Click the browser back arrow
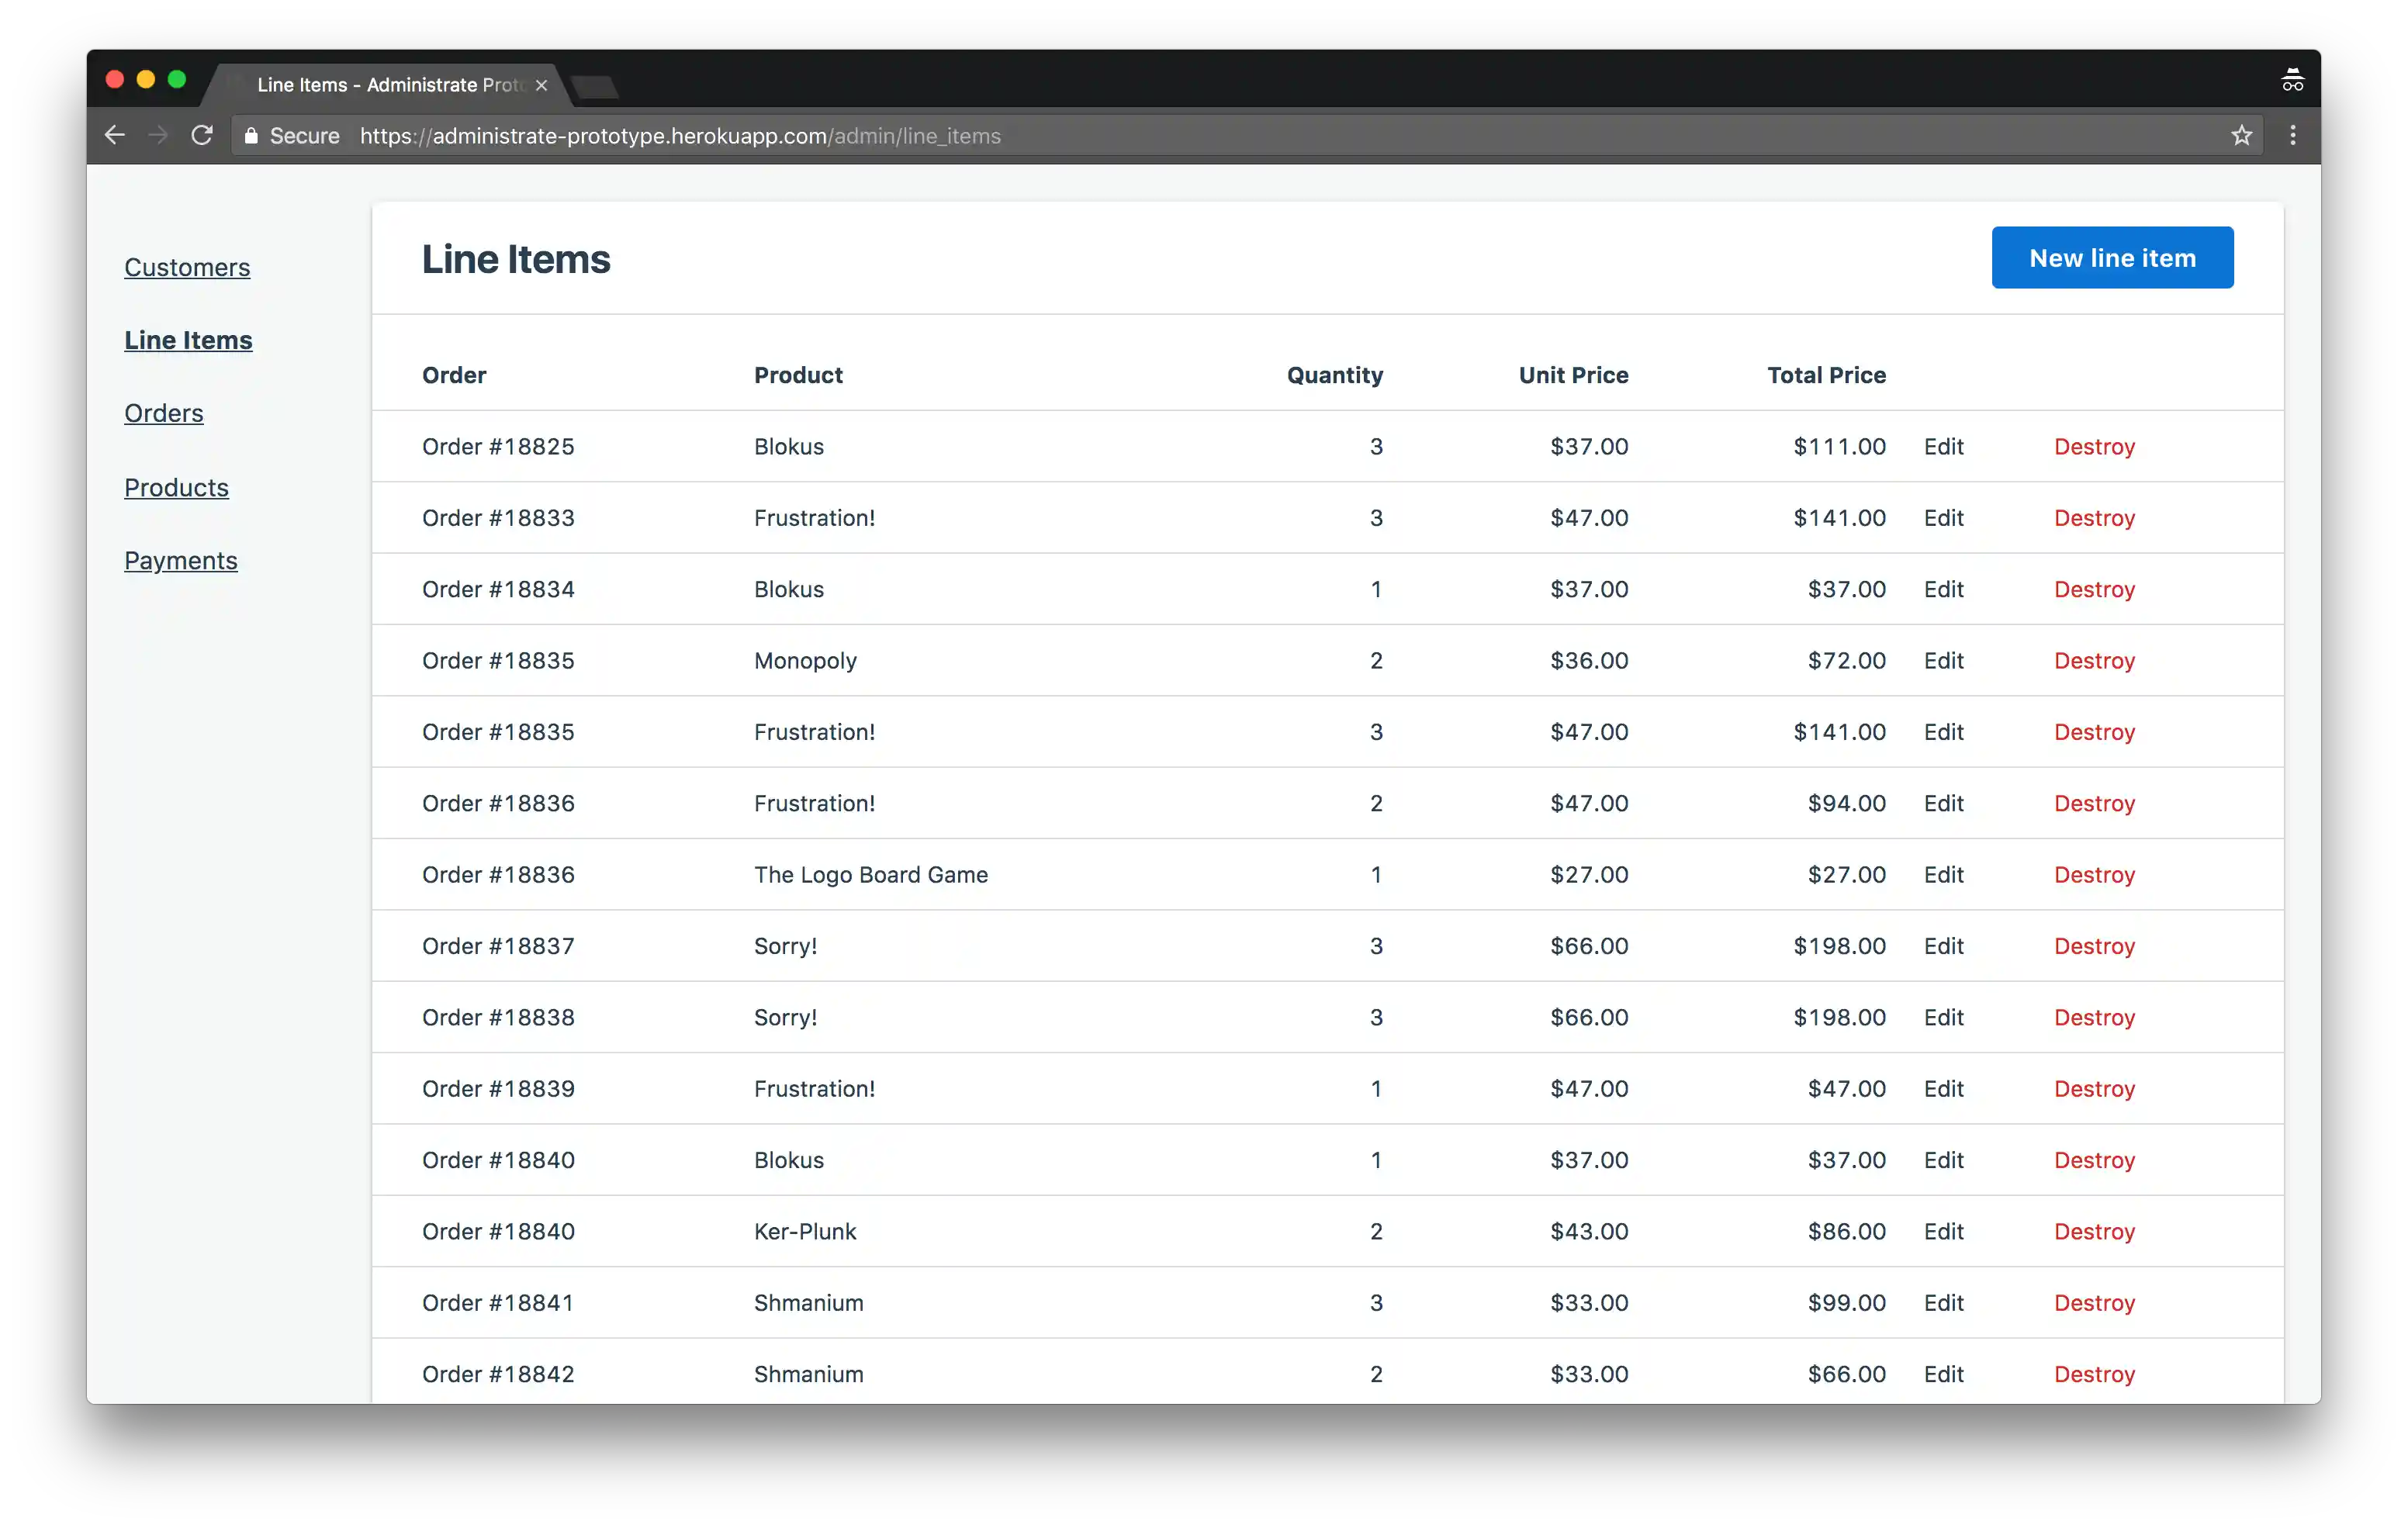 [115, 135]
